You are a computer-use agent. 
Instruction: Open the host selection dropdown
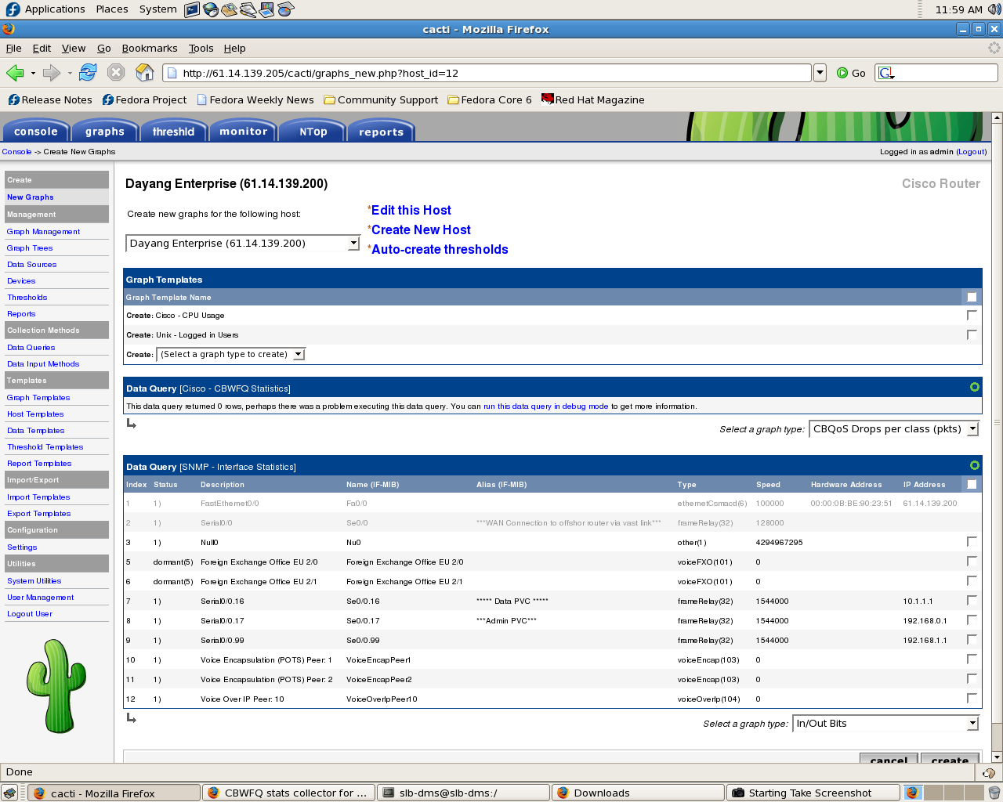click(x=243, y=244)
